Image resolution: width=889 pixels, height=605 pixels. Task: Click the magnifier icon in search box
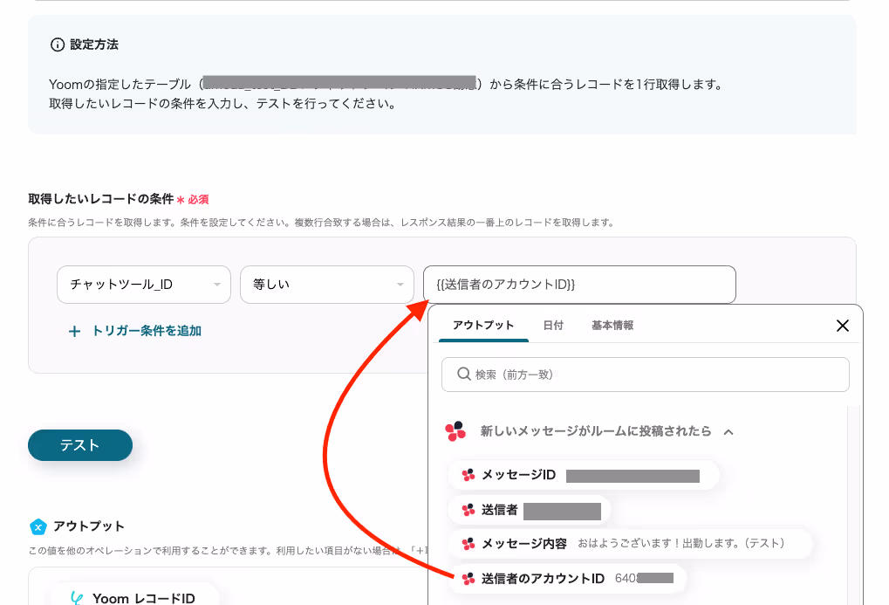(x=464, y=374)
